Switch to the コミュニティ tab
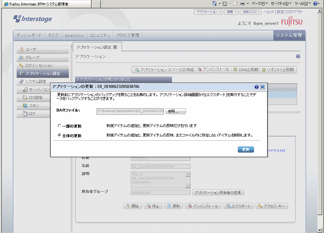This screenshot has width=324, height=233. coord(100,35)
